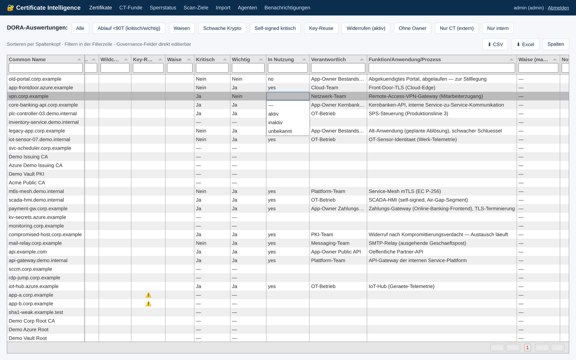This screenshot has height=360, width=576.
Task: Focus the In Nutzung filter field
Action: pos(288,68)
